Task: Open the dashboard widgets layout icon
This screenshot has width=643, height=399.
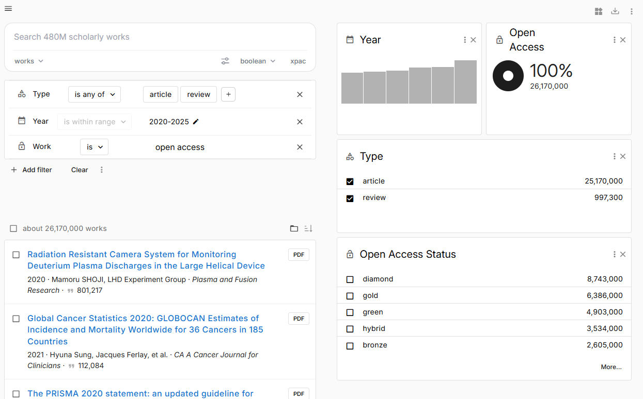Action: tap(599, 11)
